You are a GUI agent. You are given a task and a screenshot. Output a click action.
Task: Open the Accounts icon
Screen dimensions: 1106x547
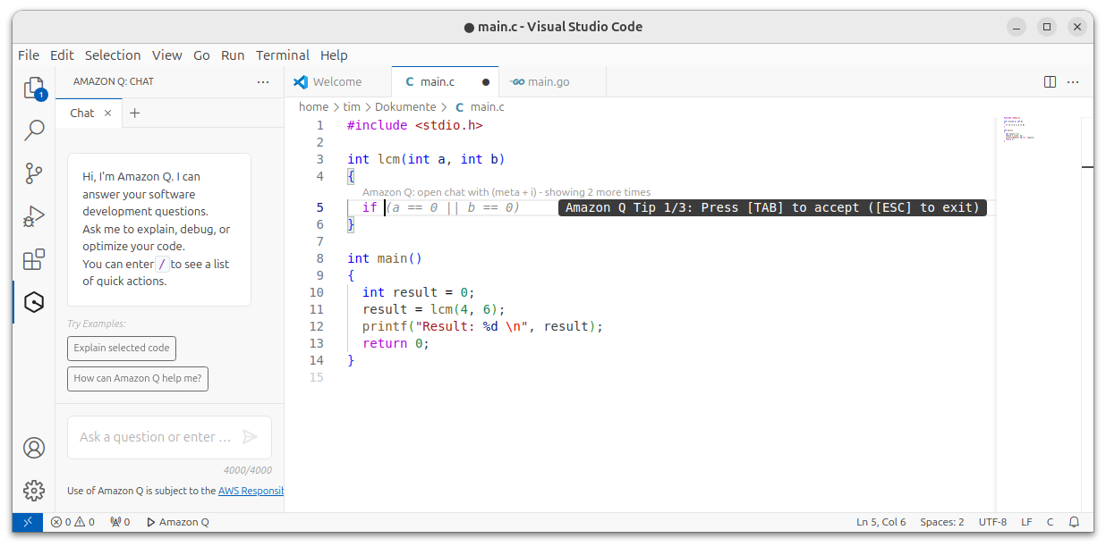(34, 448)
